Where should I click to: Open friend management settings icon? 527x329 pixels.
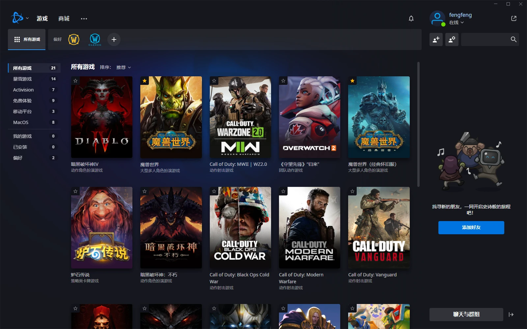(x=452, y=39)
